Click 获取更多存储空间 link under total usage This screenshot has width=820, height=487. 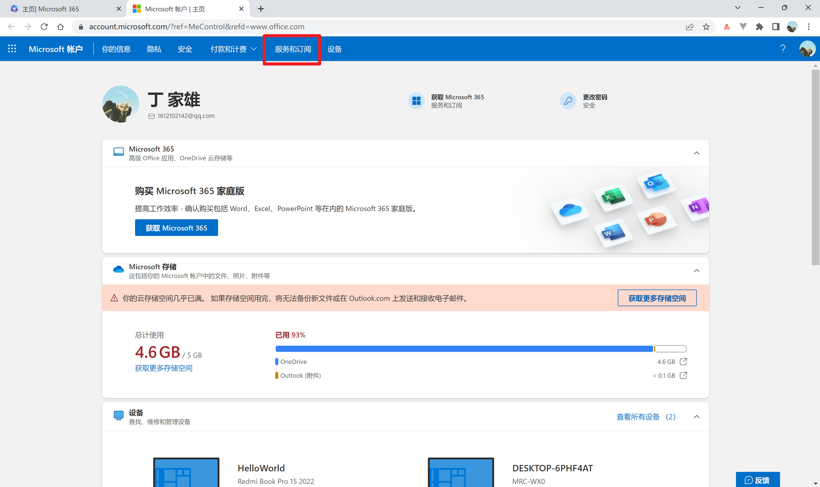pyautogui.click(x=163, y=368)
